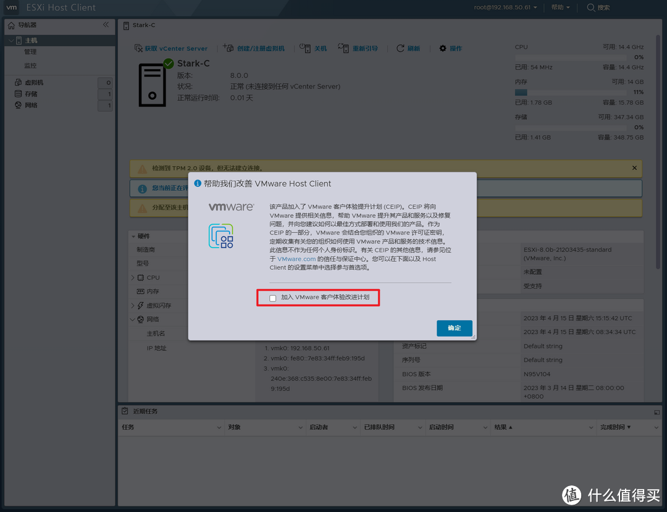This screenshot has height=512, width=667.
Task: Open the 对象 column dropdown arrow
Action: click(300, 427)
